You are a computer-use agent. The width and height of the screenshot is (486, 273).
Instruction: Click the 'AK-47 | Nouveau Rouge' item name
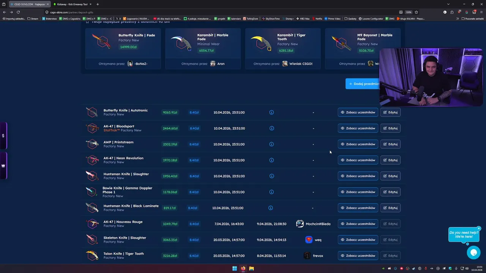pos(123,222)
